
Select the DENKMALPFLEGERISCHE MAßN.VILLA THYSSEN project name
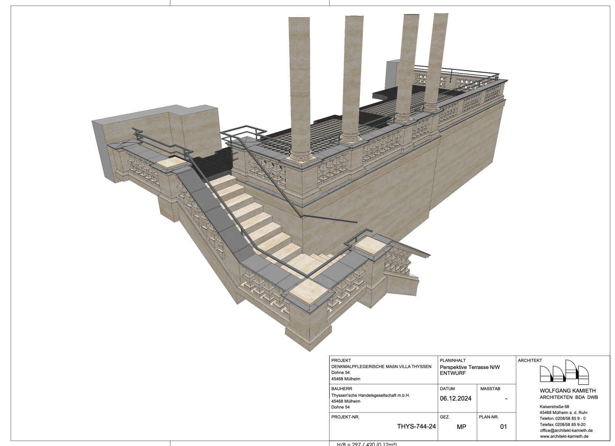tap(381, 366)
